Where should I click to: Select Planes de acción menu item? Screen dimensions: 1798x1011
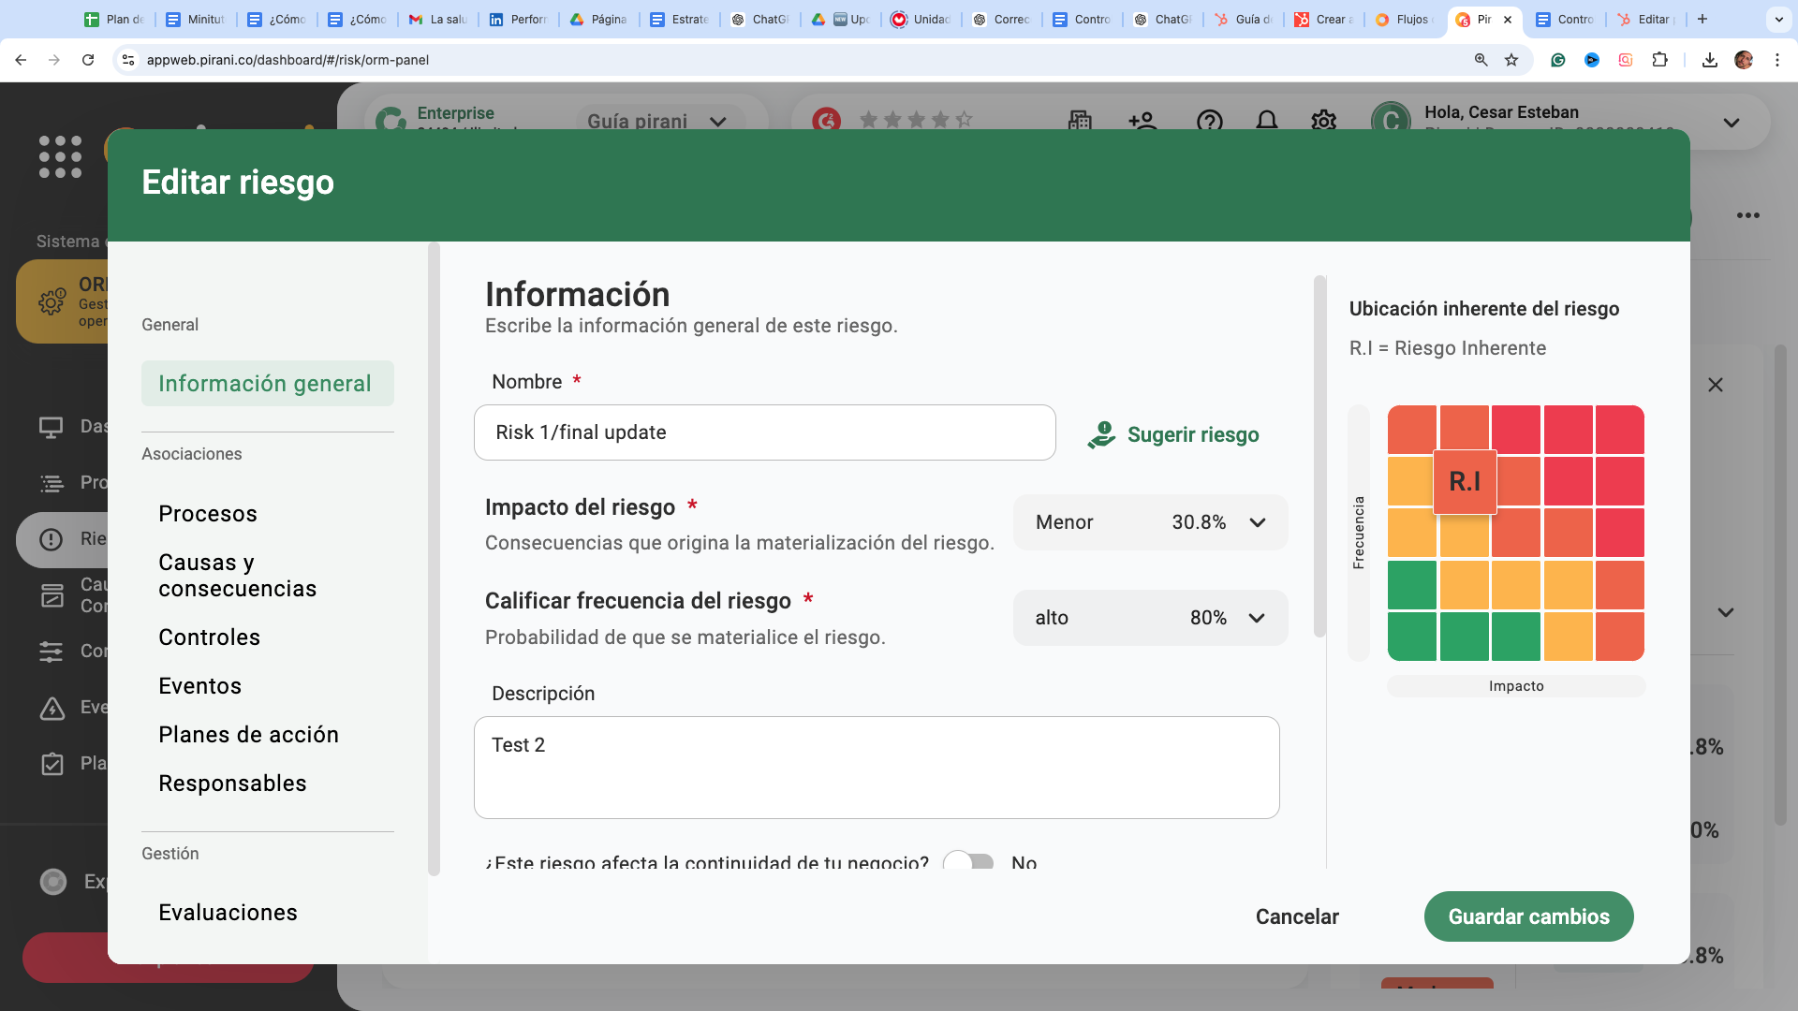[x=248, y=735]
